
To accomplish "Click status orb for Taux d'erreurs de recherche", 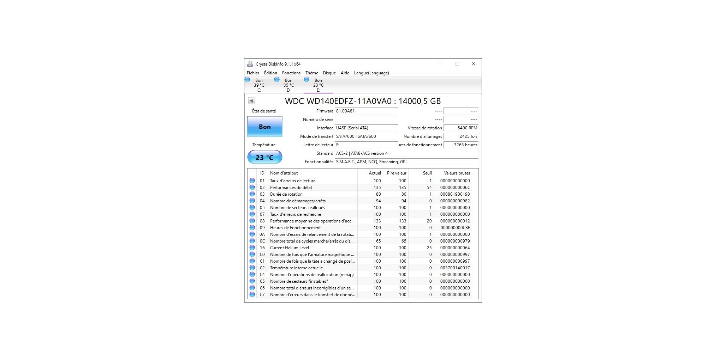I will [252, 214].
